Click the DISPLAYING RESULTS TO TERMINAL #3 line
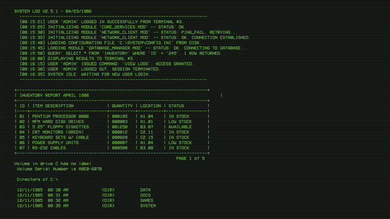390x219 pixels. click(77, 58)
